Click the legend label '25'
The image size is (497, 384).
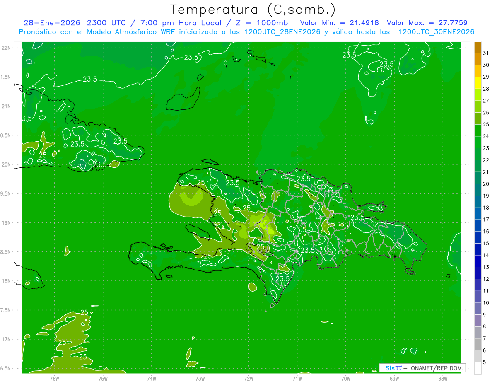486,124
